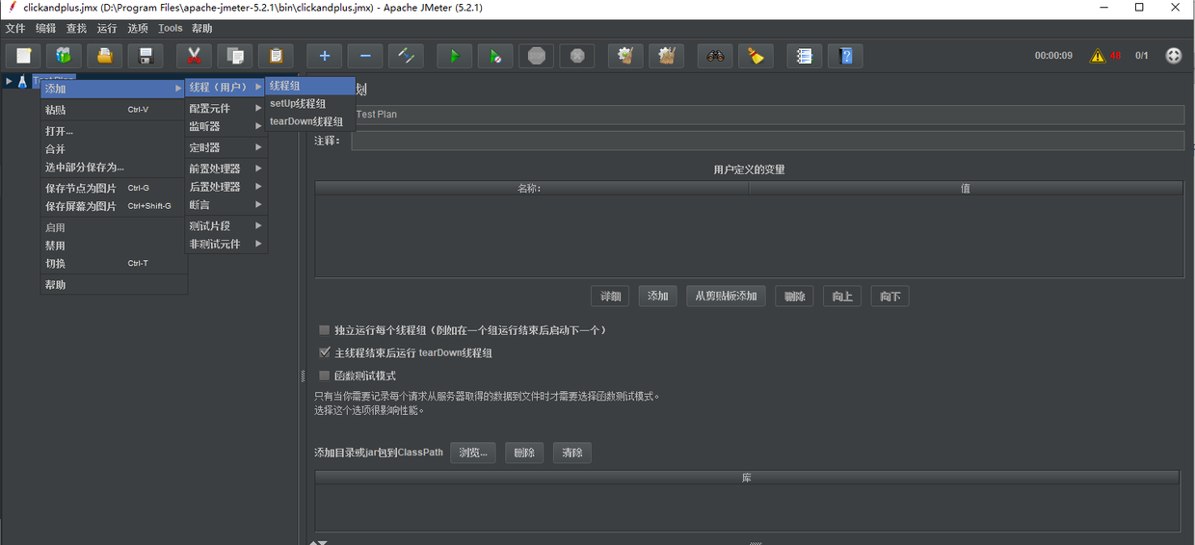Click the Clear all brooms icon
1195x545 pixels.
(666, 56)
